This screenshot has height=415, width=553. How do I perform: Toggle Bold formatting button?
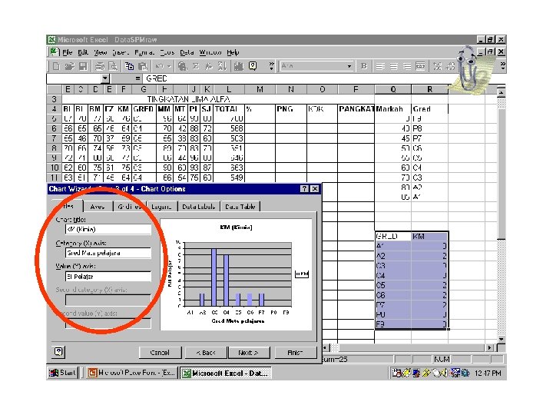tap(364, 66)
